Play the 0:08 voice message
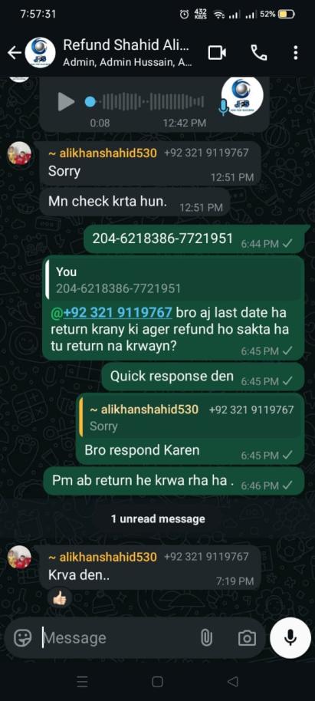This screenshot has height=701, width=315. click(66, 102)
